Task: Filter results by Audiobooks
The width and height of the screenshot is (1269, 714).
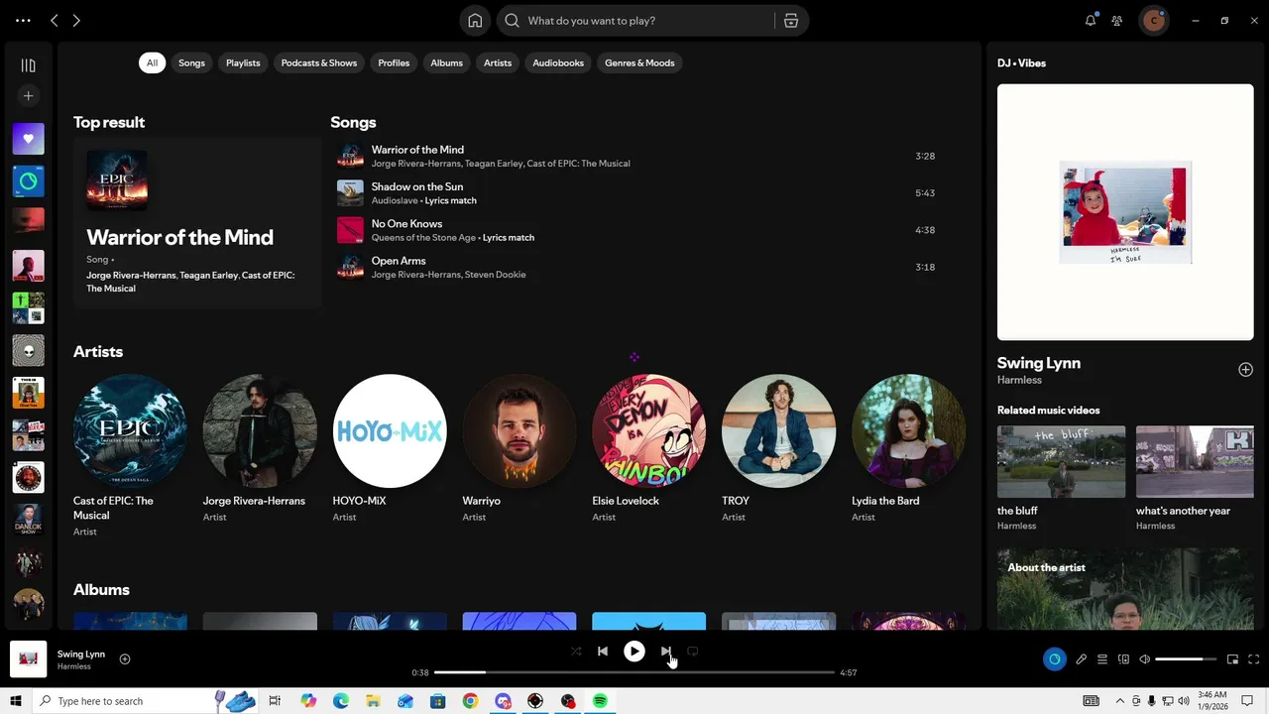Action: tap(558, 62)
